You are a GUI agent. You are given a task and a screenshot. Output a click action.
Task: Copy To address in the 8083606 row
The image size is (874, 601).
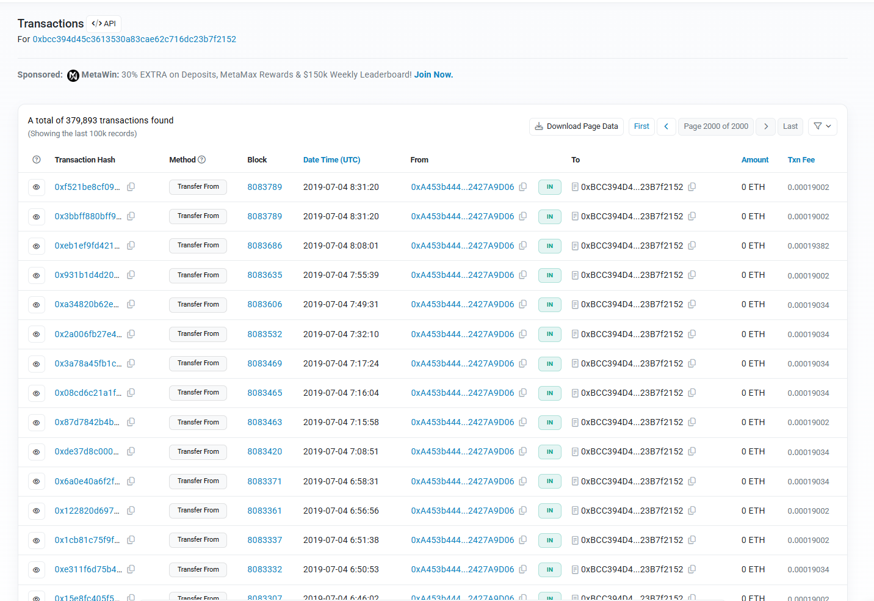[692, 304]
